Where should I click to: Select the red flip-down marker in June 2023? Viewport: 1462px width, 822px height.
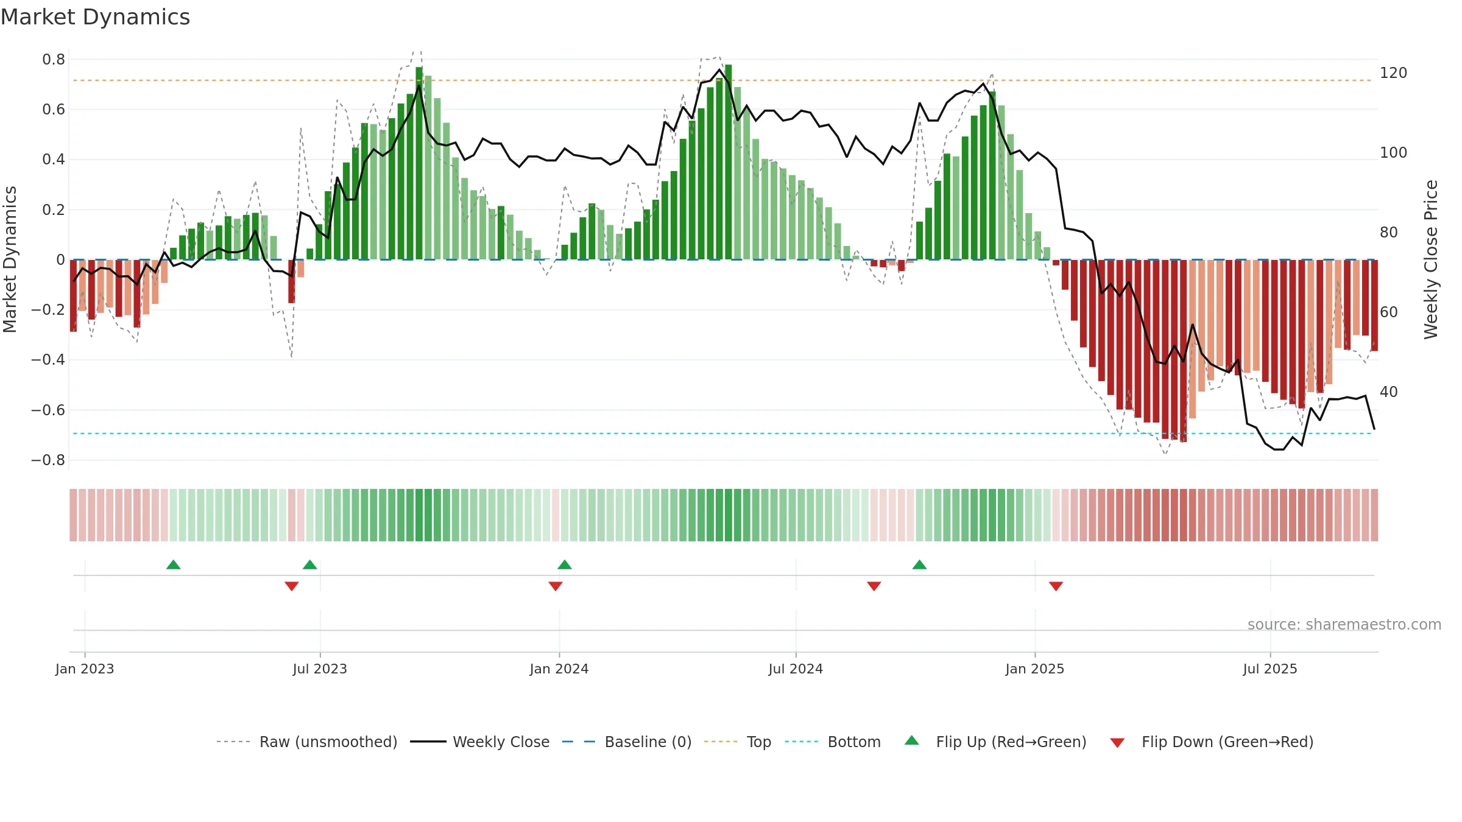click(292, 586)
